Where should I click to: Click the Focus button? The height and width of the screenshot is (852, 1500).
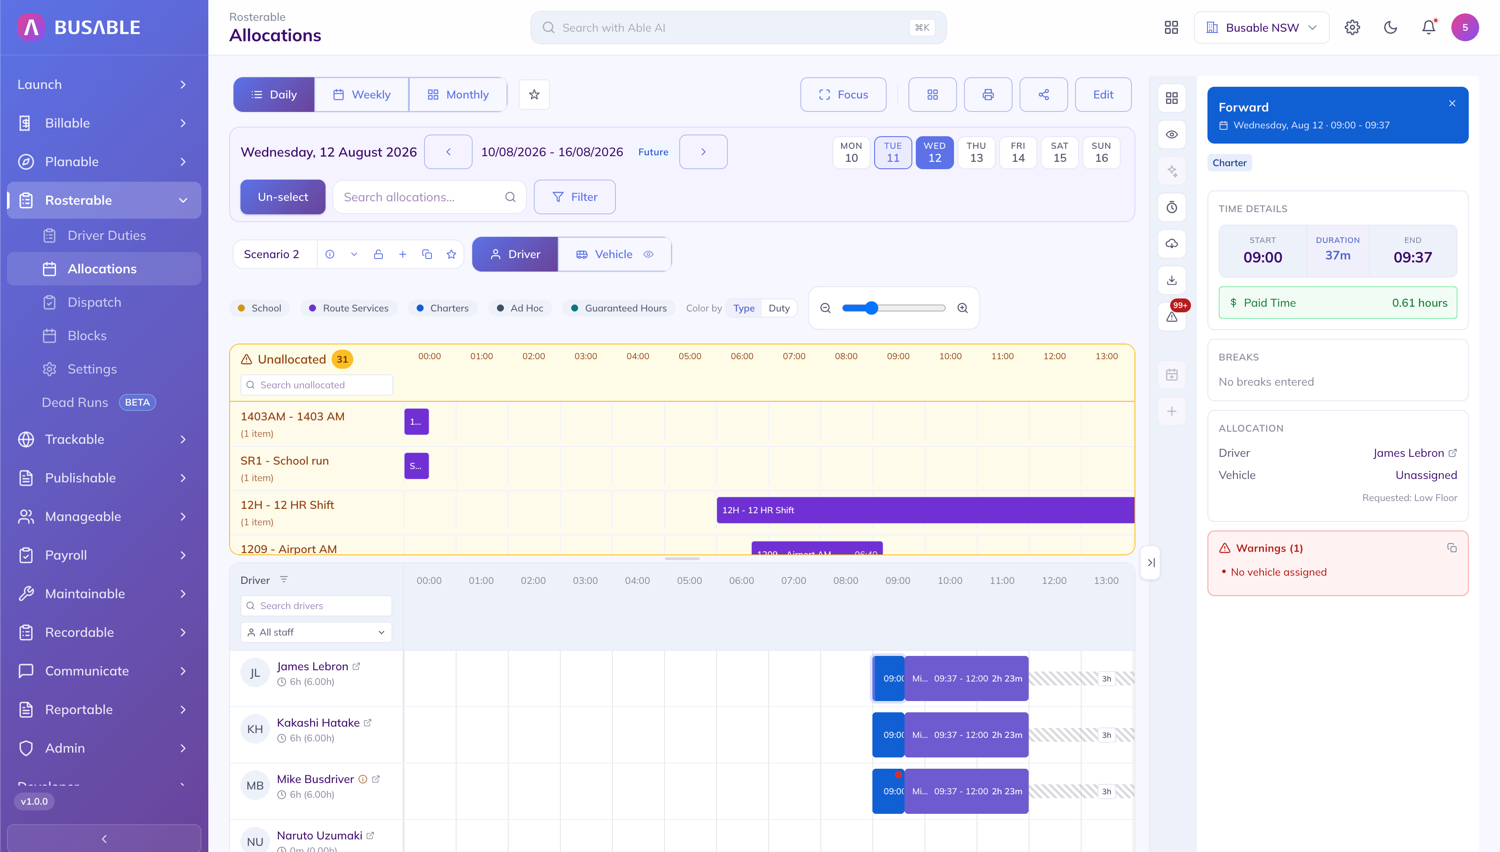click(843, 94)
